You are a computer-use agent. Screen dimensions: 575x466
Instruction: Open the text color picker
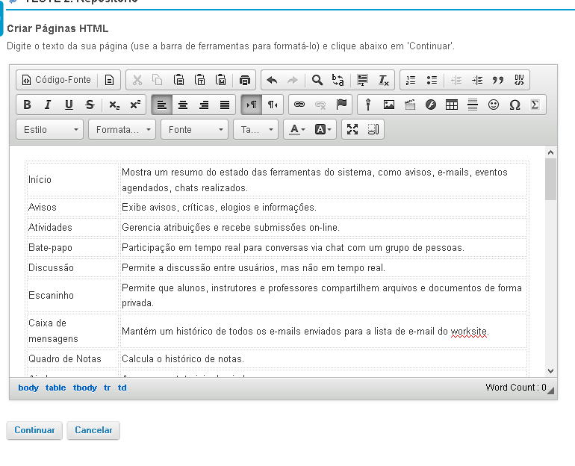pos(297,129)
